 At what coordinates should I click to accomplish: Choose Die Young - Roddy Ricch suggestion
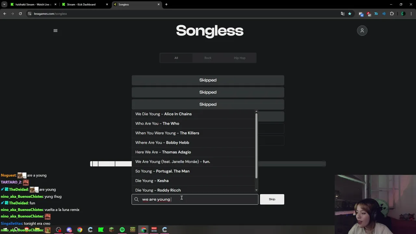[x=194, y=190]
